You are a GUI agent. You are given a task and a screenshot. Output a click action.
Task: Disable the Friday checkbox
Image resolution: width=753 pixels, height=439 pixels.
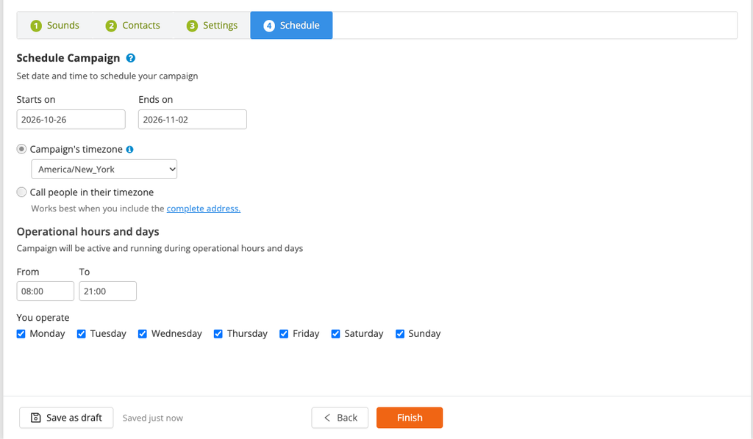click(x=285, y=334)
